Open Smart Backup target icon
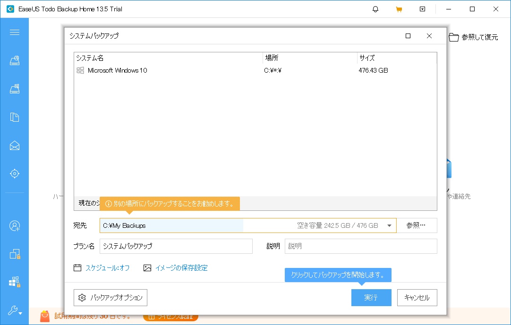 click(x=14, y=174)
